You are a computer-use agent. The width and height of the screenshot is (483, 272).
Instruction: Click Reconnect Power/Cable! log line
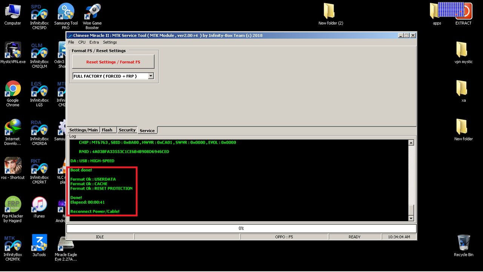tap(95, 211)
